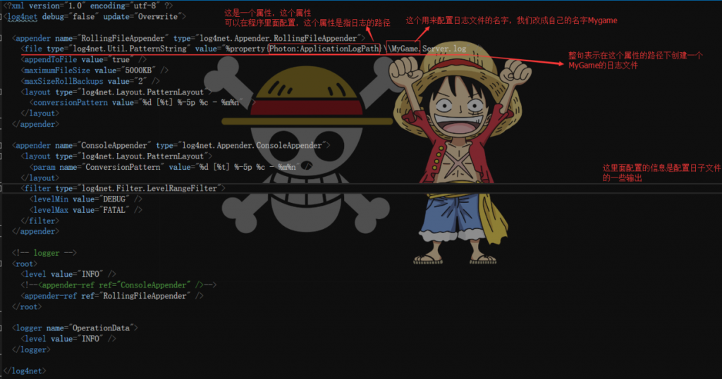Viewport: 722px width, 379px height.
Task: Collapse the root element fold marker
Action: [2, 263]
